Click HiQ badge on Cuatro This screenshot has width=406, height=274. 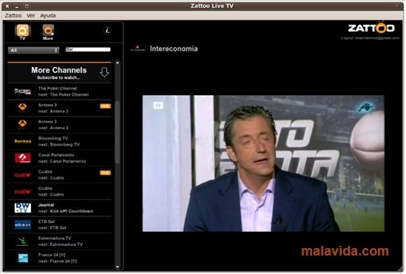point(105,173)
